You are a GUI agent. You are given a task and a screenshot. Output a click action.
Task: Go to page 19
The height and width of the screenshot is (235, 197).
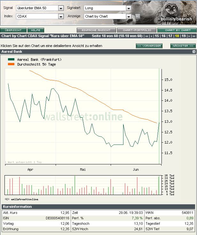pos(184,36)
